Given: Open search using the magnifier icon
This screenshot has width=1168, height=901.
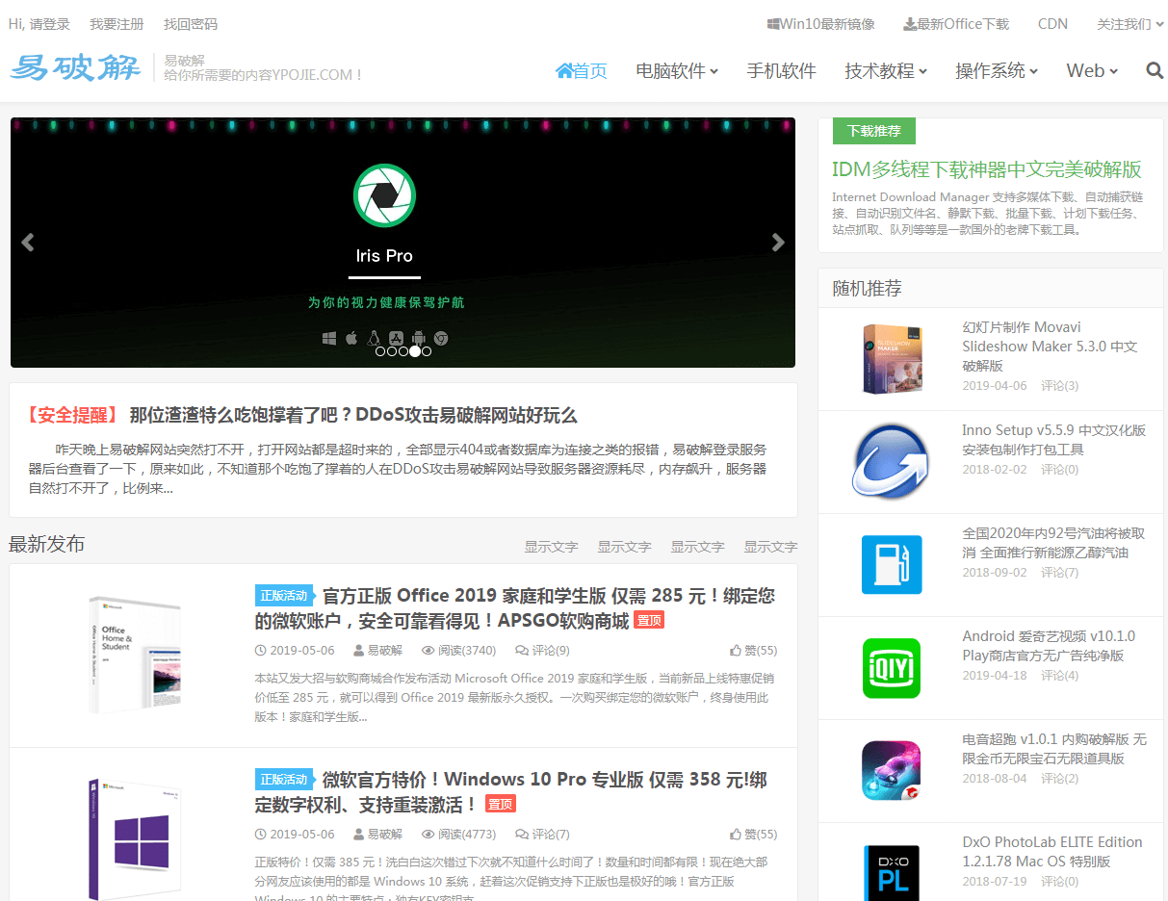Looking at the screenshot, I should [1154, 70].
